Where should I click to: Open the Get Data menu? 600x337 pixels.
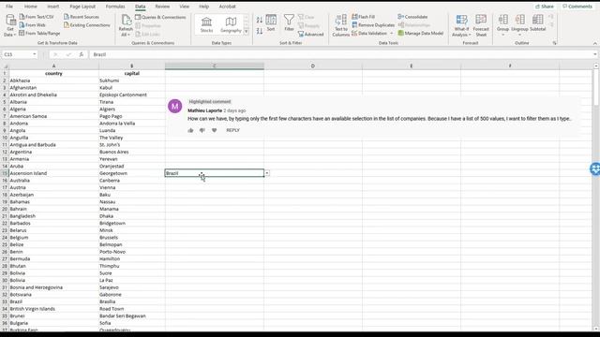coord(10,25)
